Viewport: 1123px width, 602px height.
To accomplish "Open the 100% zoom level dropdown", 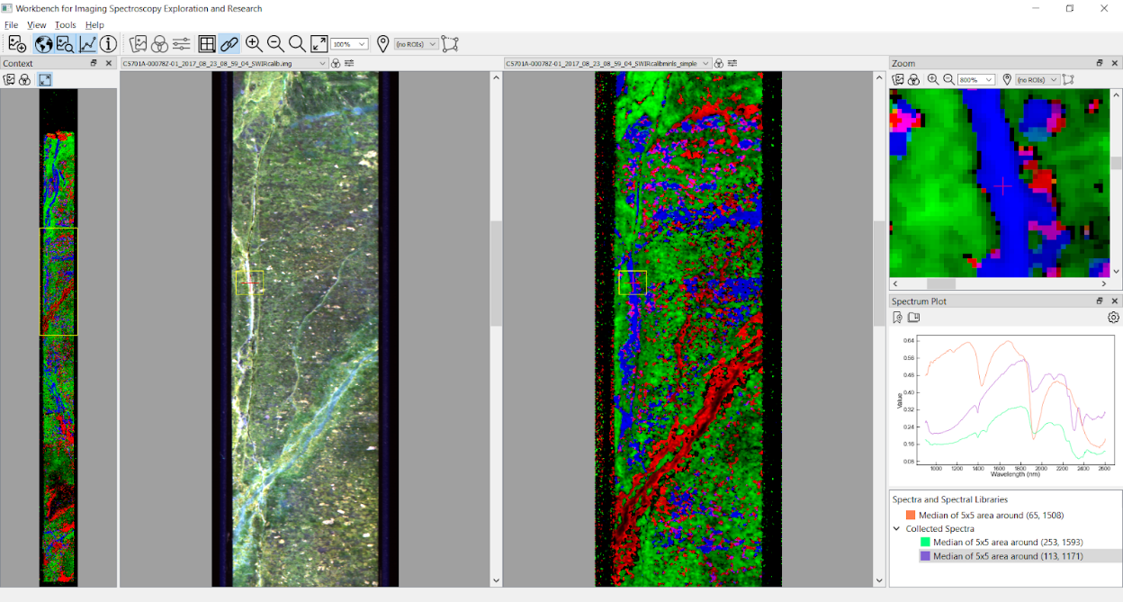I will tap(349, 44).
